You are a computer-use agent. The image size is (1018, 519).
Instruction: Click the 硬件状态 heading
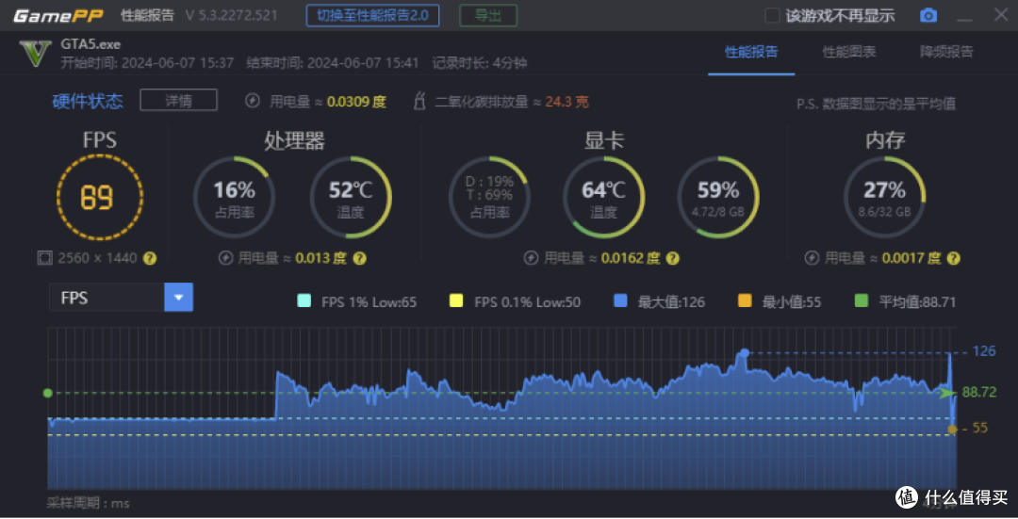88,101
